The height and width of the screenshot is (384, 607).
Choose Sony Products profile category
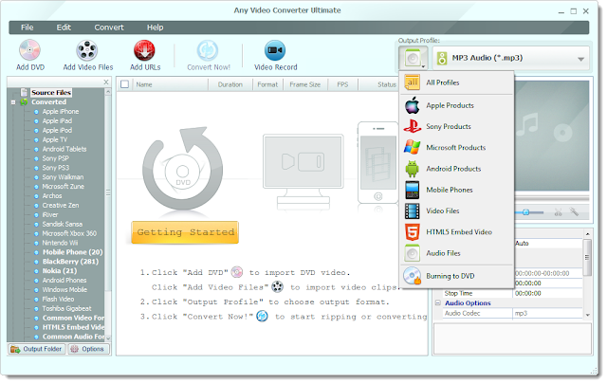(457, 127)
